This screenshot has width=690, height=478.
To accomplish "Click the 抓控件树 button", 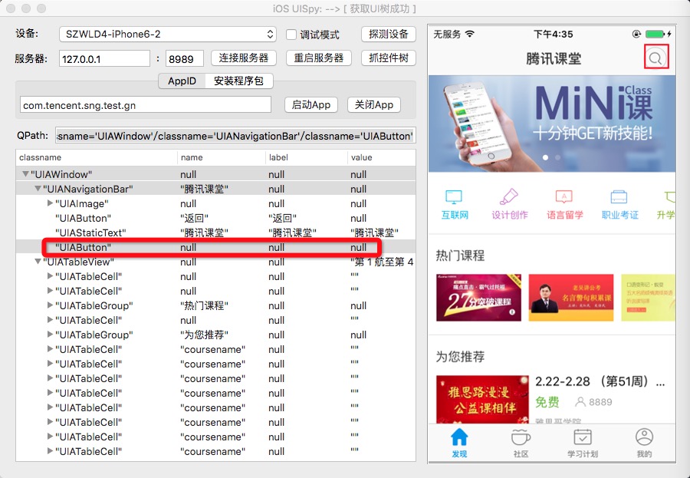I will click(x=389, y=58).
